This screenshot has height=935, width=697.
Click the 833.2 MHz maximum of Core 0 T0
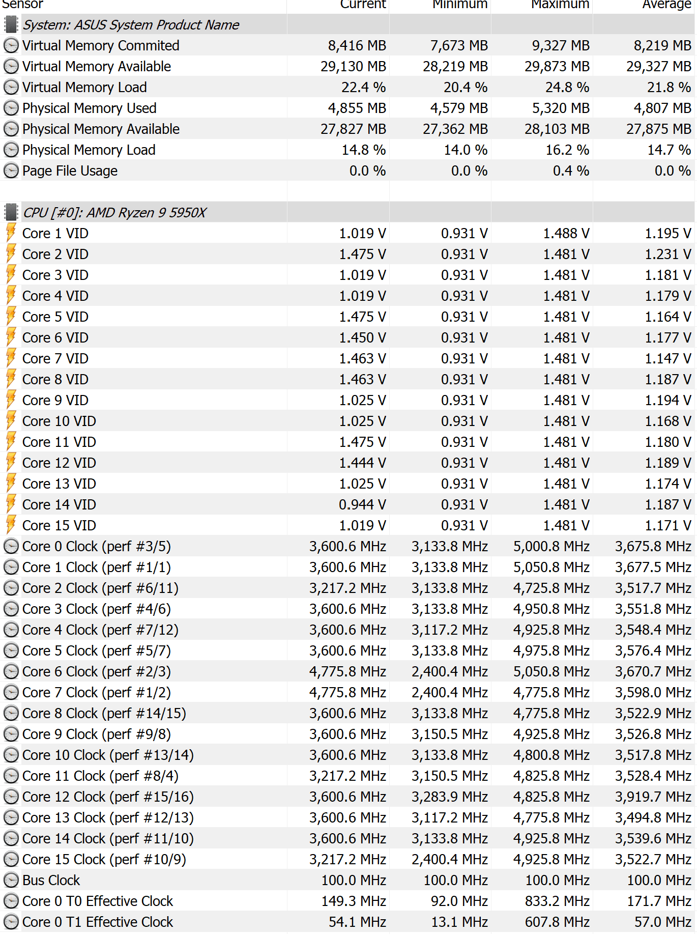[x=557, y=901]
